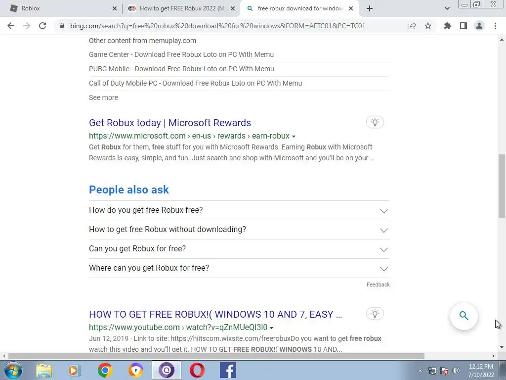Expand How do you get free Robux free?
Image resolution: width=506 pixels, height=380 pixels.
point(239,210)
